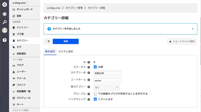
Task: Click the a-blog cms logo icon
Action: click(5, 5)
